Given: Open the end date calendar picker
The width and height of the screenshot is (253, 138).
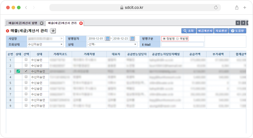Looking at the screenshot, I should 132,38.
